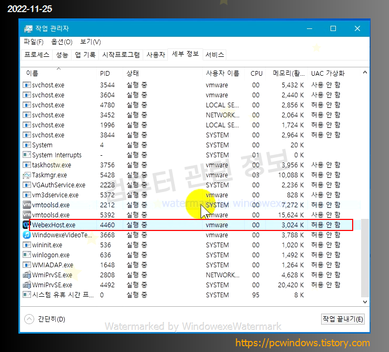Select the wininit.exe process name
The image size is (389, 352).
pos(47,245)
